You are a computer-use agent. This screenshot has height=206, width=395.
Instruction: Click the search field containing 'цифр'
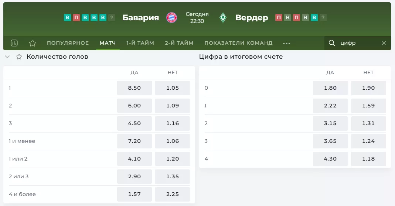(358, 43)
